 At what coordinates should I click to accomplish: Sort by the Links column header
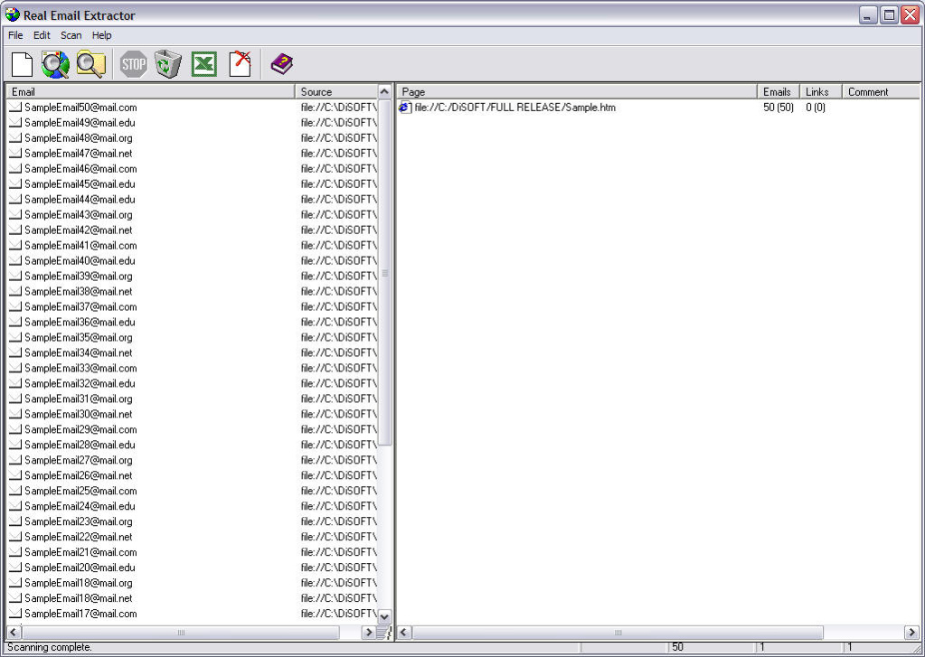821,91
